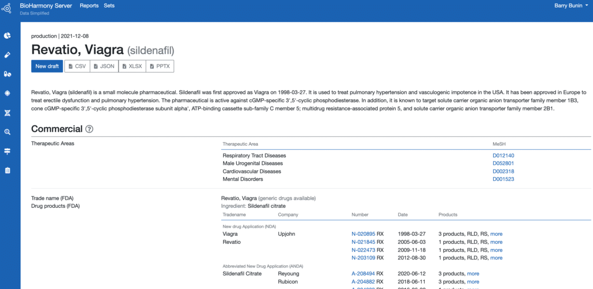Expand more products for Reyoung row
The height and width of the screenshot is (289, 593).
click(x=473, y=274)
